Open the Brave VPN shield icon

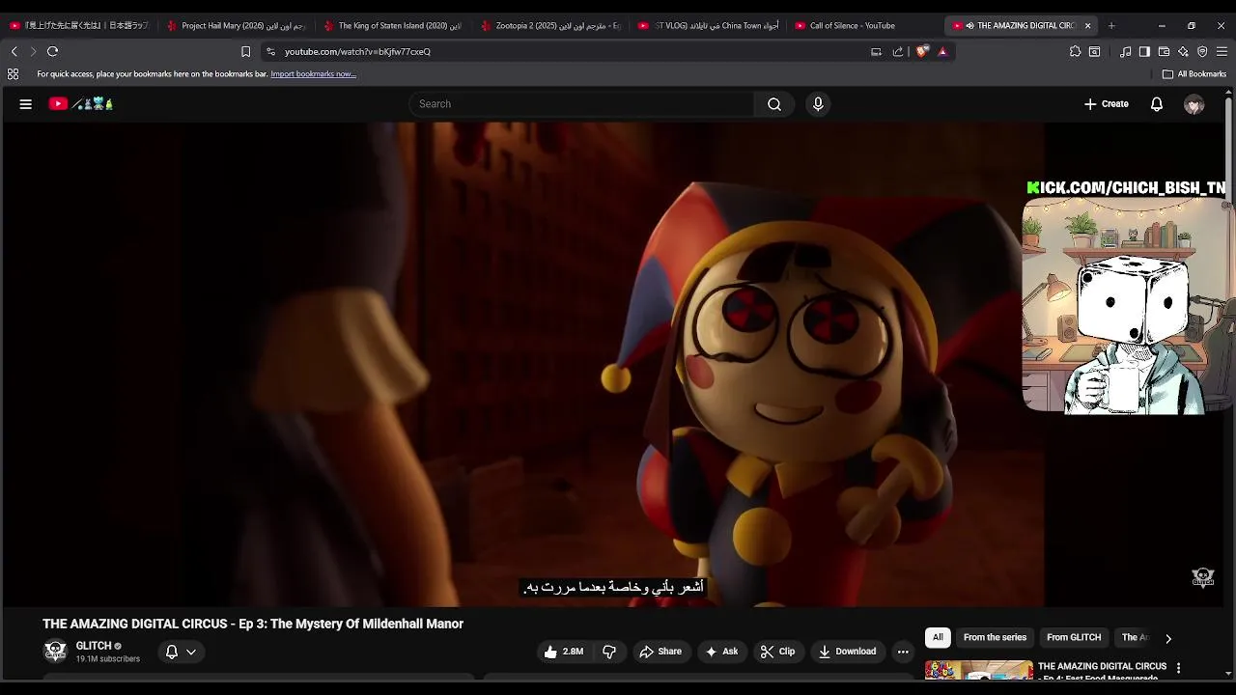[x=1202, y=52]
